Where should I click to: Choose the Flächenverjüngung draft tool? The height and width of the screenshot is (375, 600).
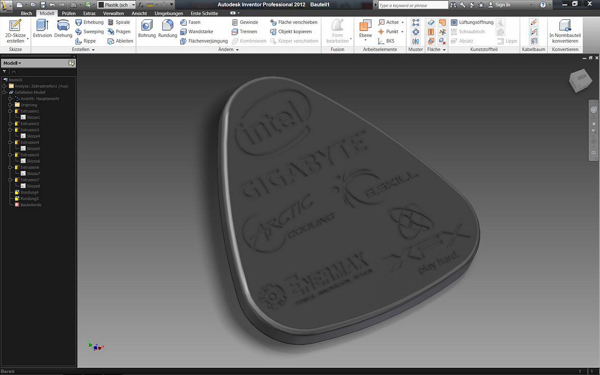click(204, 41)
